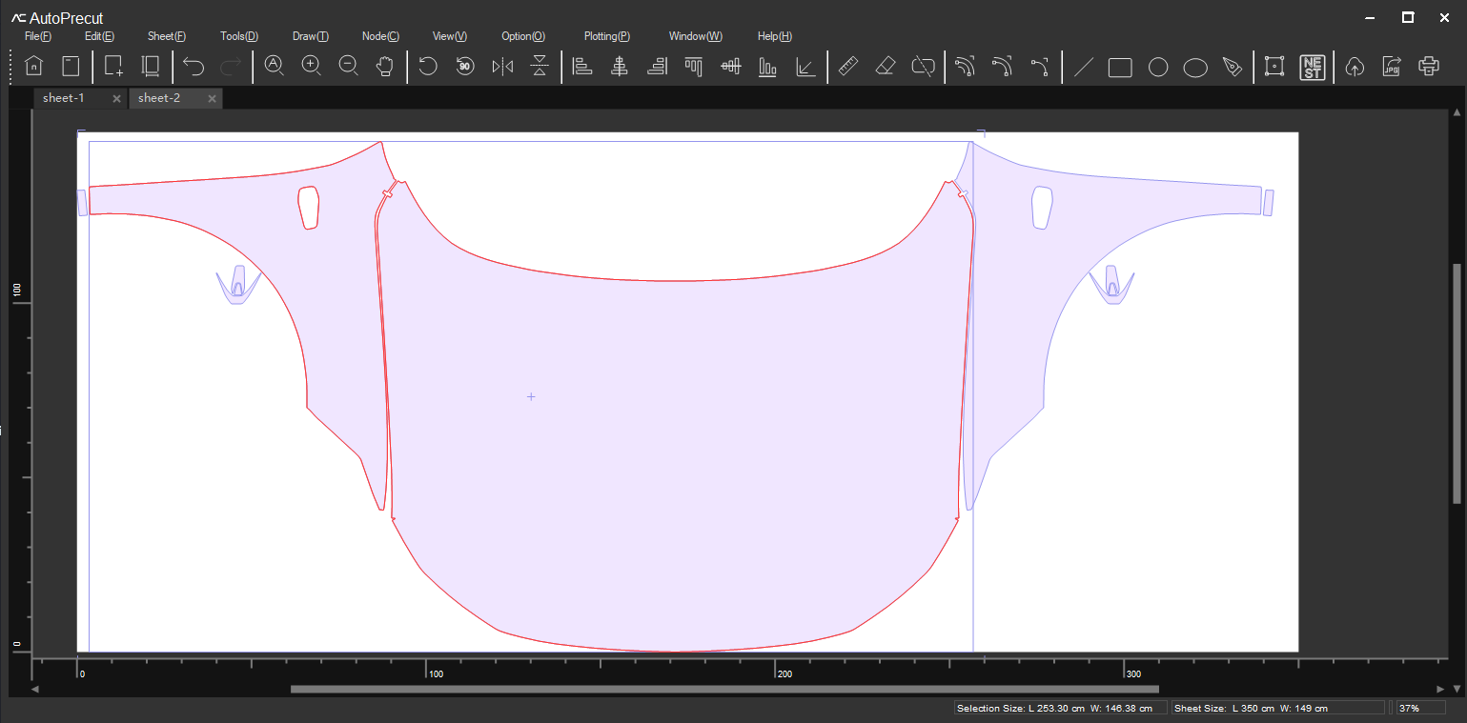The image size is (1467, 723).
Task: Click the zoom out magnifier icon
Action: (x=349, y=66)
